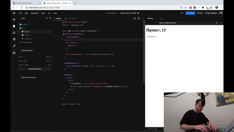Viewport: 234px width, 132px height.
Task: Close the App.js editor tab
Action: 66,18
